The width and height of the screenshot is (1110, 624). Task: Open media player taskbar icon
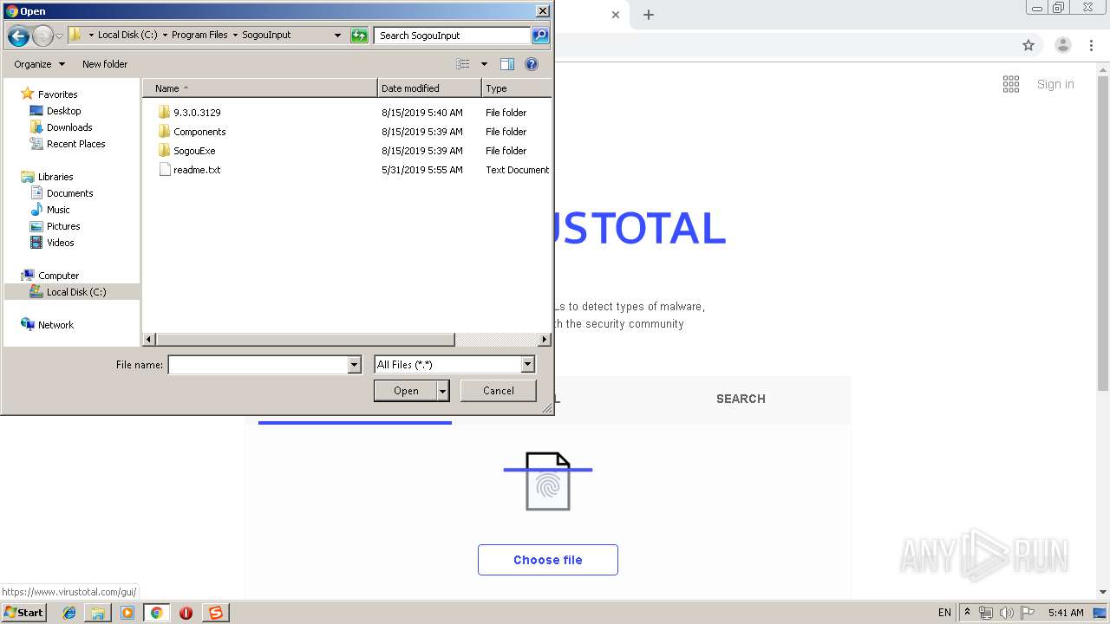[127, 613]
